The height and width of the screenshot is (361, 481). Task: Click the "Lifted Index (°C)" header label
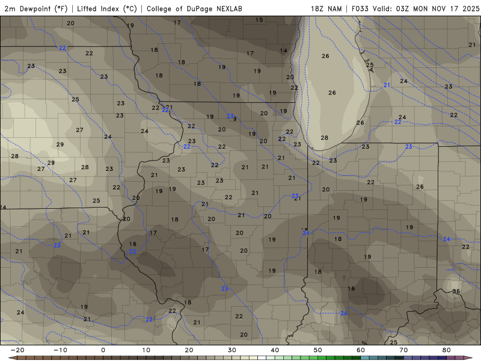[107, 8]
